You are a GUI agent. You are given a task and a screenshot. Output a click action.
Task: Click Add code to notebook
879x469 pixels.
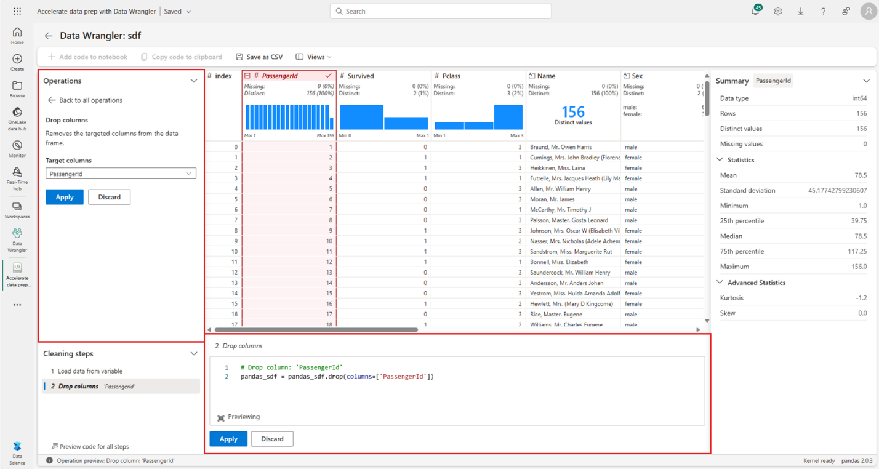click(x=88, y=57)
